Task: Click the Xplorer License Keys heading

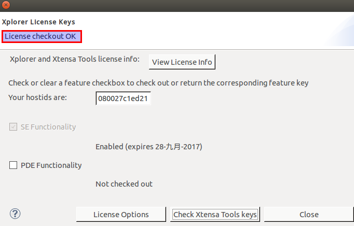Action: [x=38, y=22]
